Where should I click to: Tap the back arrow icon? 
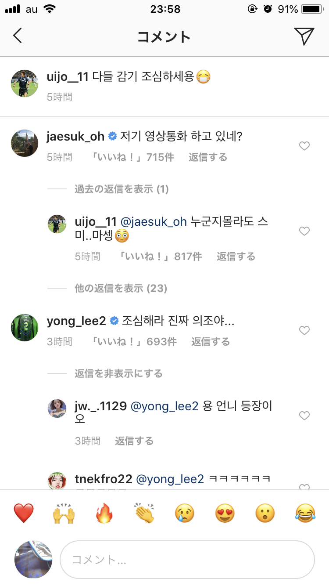click(18, 36)
